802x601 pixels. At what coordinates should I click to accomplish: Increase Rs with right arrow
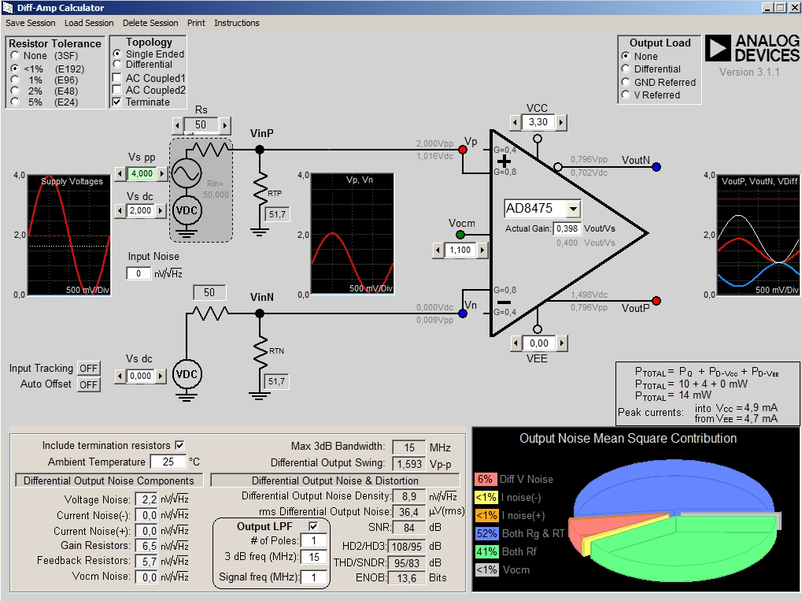click(x=224, y=125)
